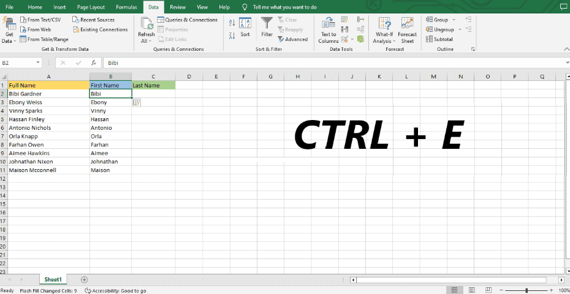Image resolution: width=570 pixels, height=294 pixels.
Task: Click Remove Duplicates icon
Action: pos(344,29)
